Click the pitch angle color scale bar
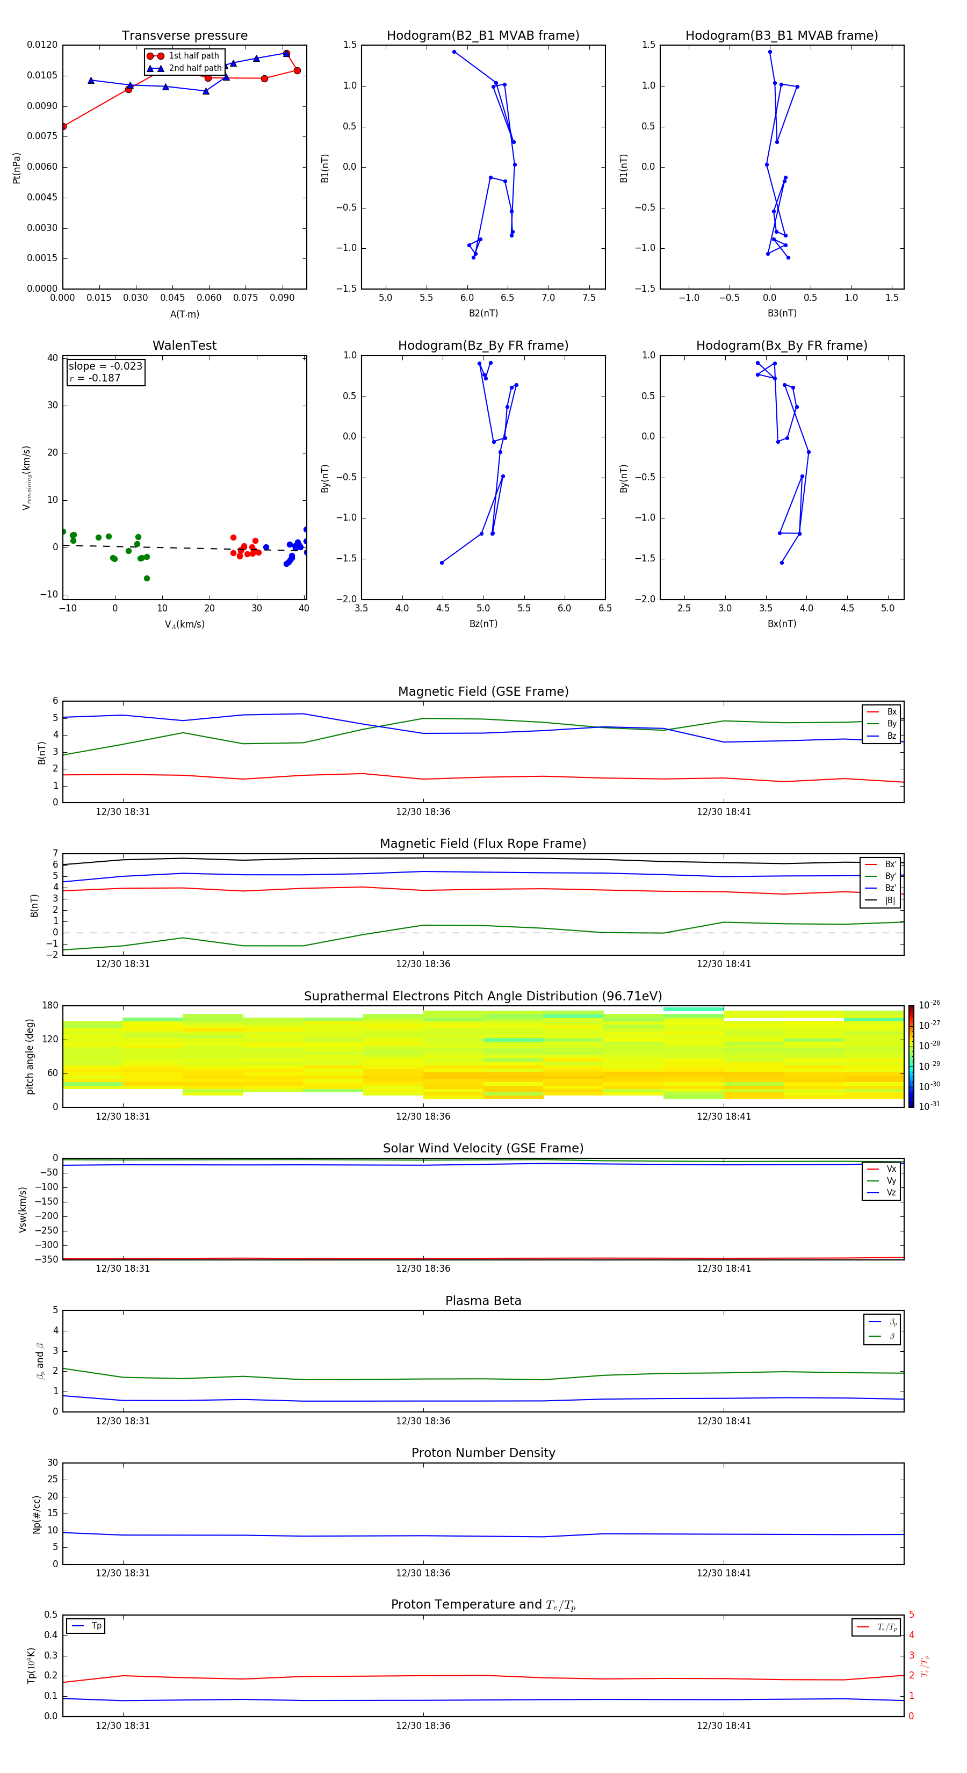Image resolution: width=967 pixels, height=1773 pixels. click(911, 1056)
